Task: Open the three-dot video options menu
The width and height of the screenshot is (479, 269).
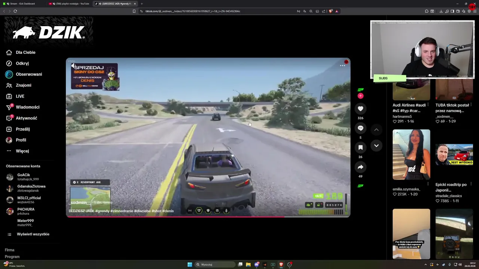Action: [x=342, y=65]
